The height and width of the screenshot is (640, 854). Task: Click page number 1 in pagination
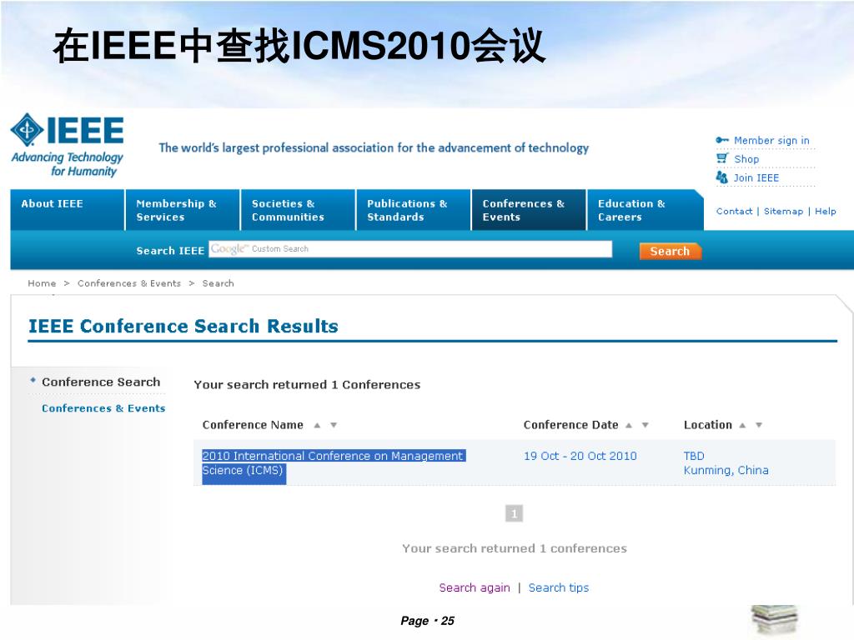514,513
